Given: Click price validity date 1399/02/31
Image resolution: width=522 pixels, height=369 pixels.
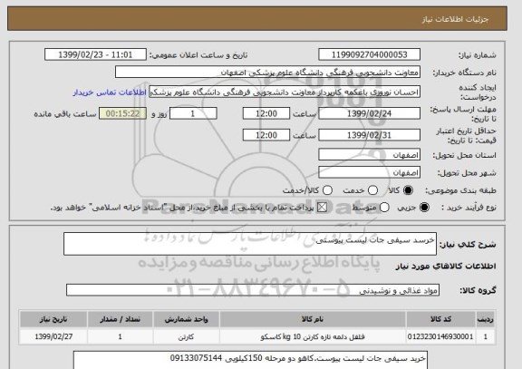Looking at the screenshot, I should (x=369, y=135).
